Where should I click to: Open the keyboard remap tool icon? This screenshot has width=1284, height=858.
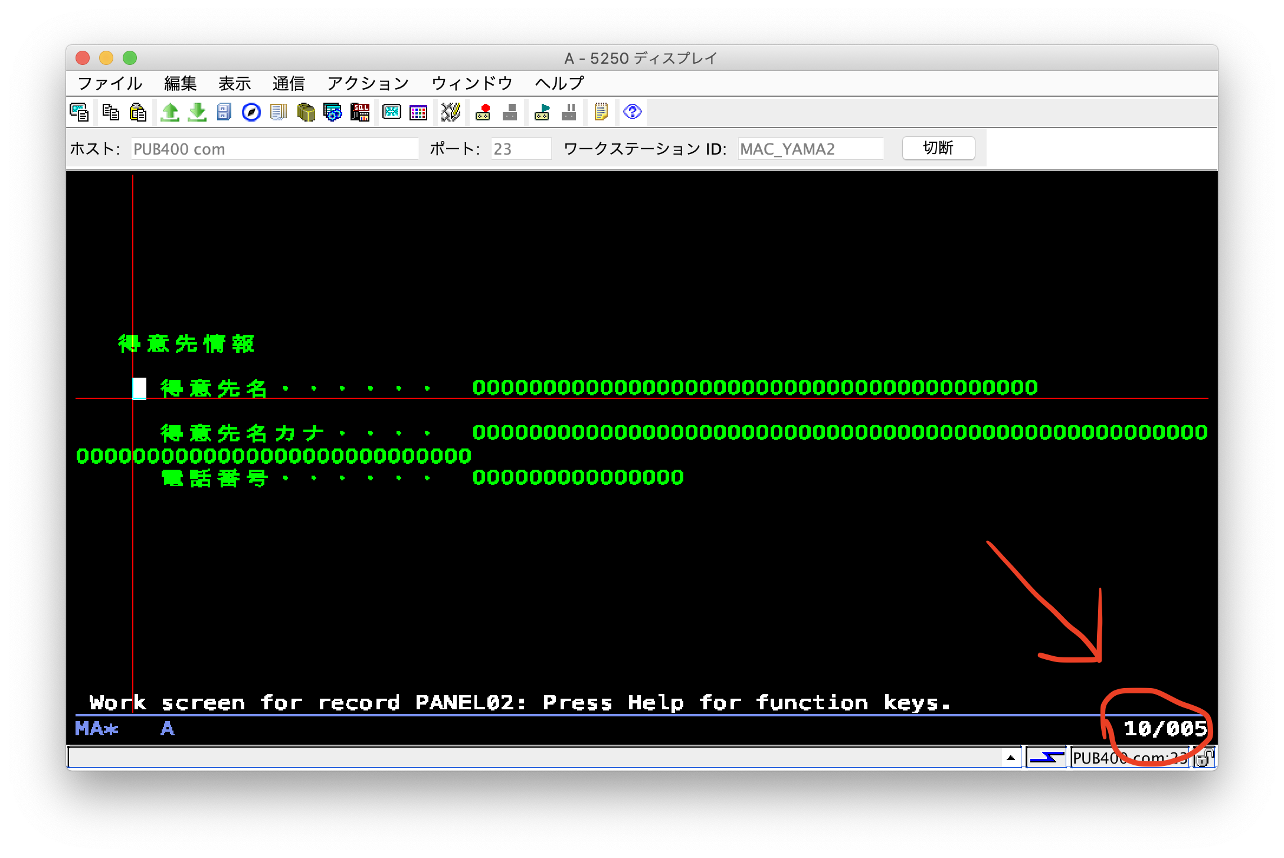(450, 112)
